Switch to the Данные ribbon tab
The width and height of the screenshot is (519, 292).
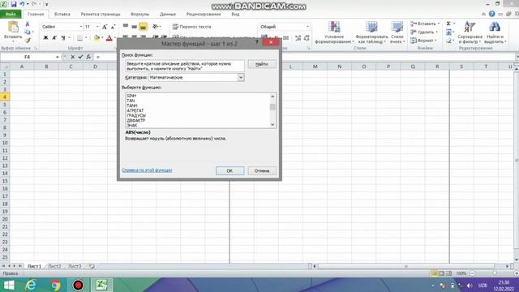point(168,15)
